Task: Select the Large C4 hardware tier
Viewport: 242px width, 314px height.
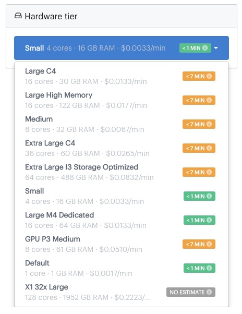Action: point(122,76)
